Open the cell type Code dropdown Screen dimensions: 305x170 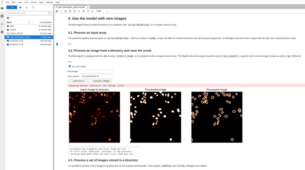point(102,11)
